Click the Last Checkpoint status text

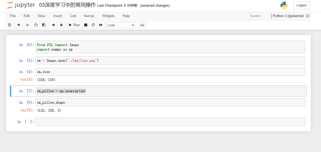117,6
